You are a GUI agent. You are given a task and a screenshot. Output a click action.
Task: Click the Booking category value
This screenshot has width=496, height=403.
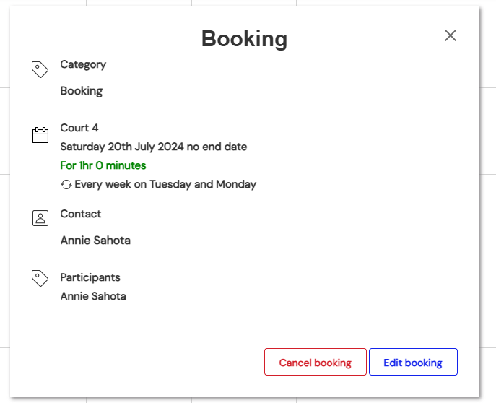82,91
